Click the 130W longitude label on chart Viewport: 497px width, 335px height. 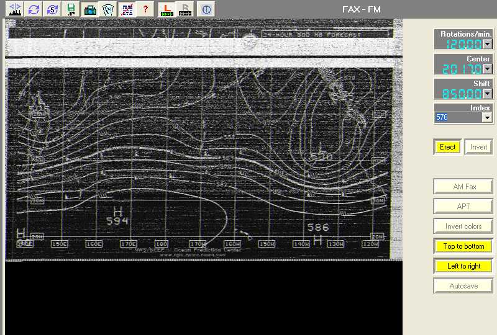[336, 244]
